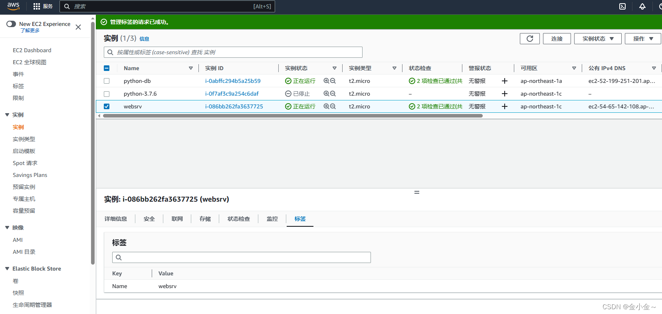Open the notifications bell
The image size is (662, 314).
(642, 6)
